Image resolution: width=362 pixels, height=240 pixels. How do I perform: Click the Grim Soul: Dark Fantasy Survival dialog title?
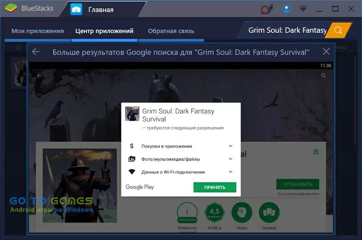(x=178, y=115)
